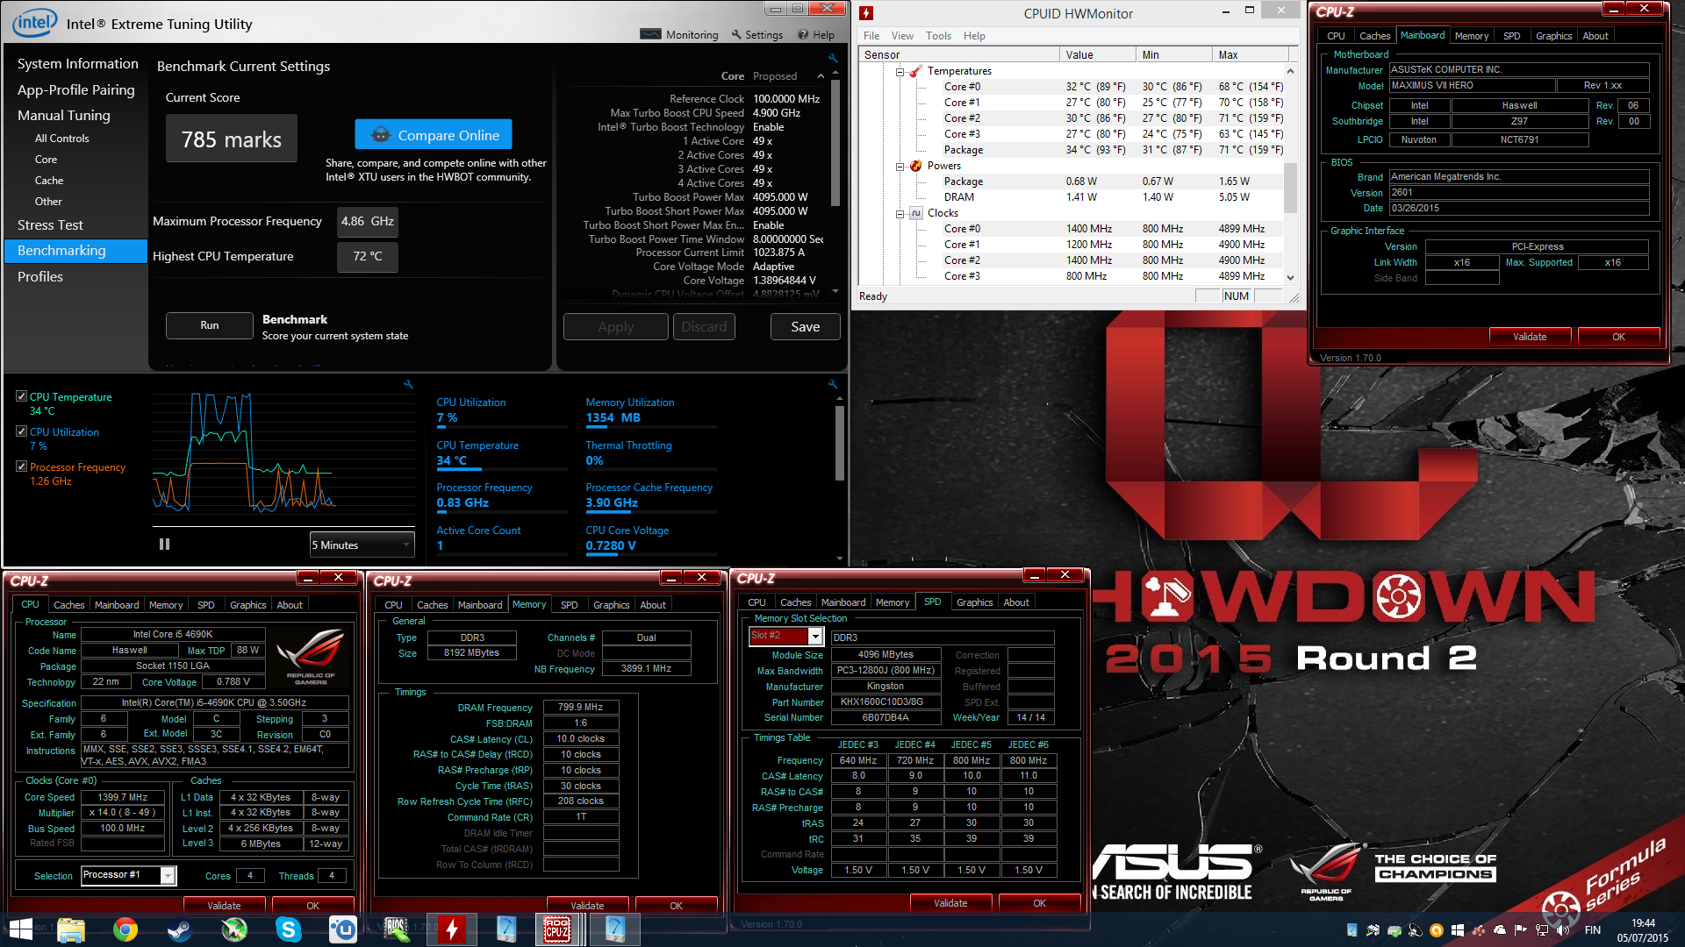Click the OneDrive cloud tray icon
The height and width of the screenshot is (947, 1685).
(x=1500, y=930)
